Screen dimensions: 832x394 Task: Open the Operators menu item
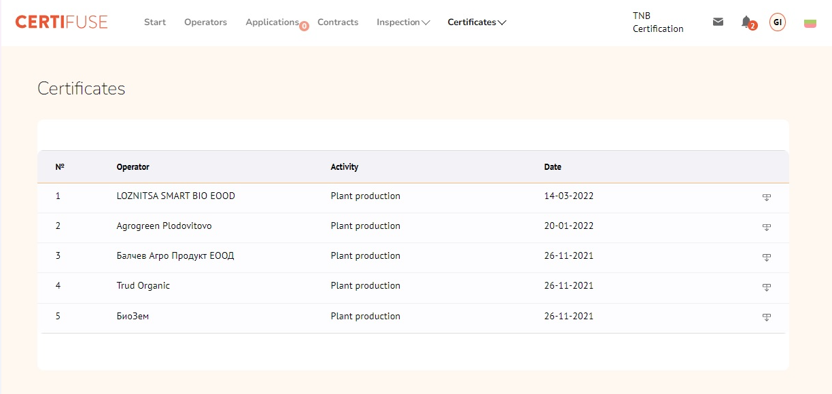[x=205, y=22]
